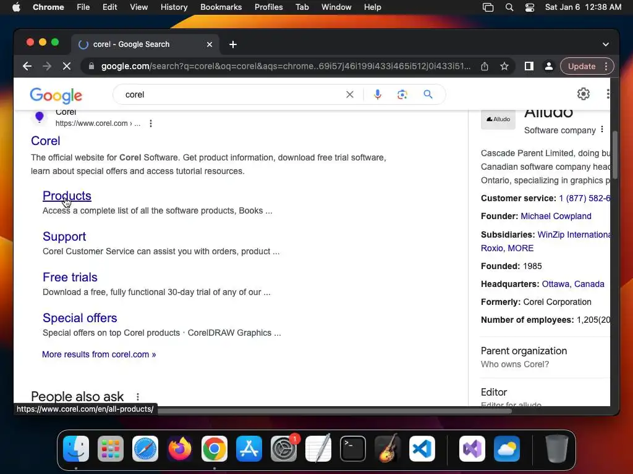Open the History menu
633x474 pixels.
(174, 7)
